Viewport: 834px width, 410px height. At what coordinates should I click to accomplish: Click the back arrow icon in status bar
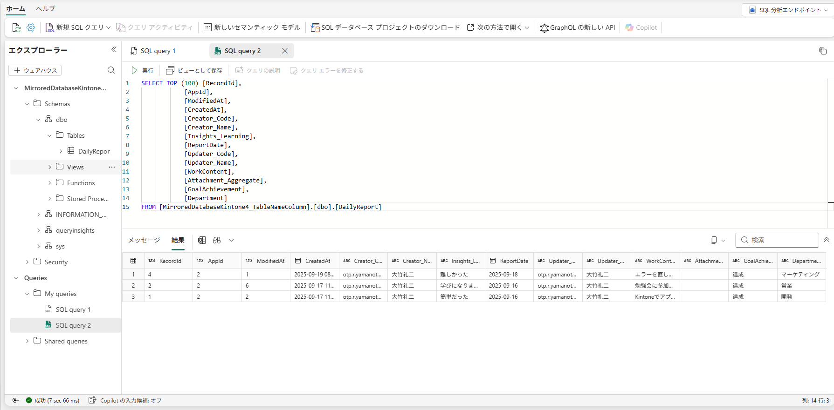pos(16,400)
